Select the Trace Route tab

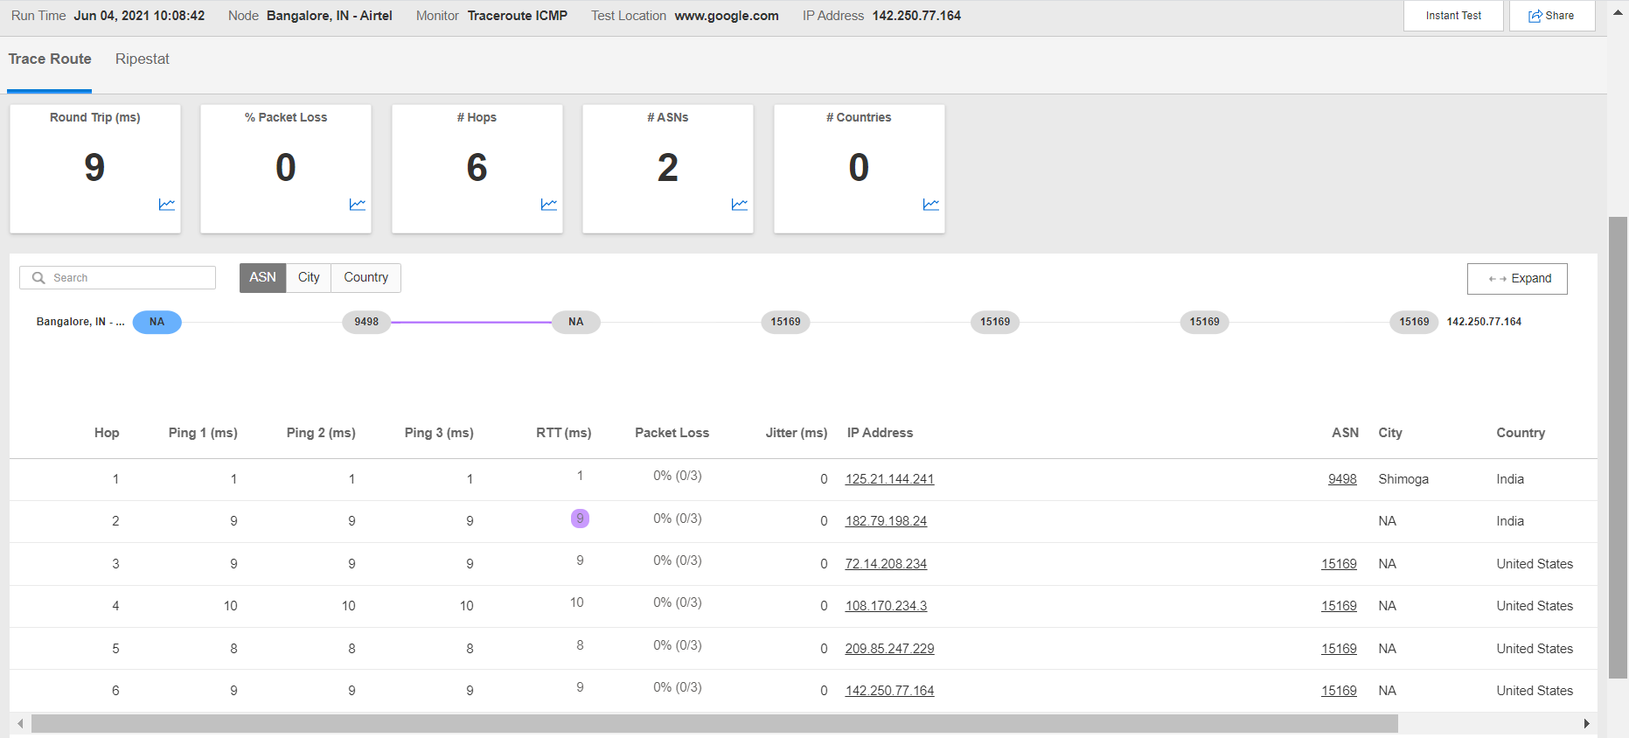pos(50,59)
